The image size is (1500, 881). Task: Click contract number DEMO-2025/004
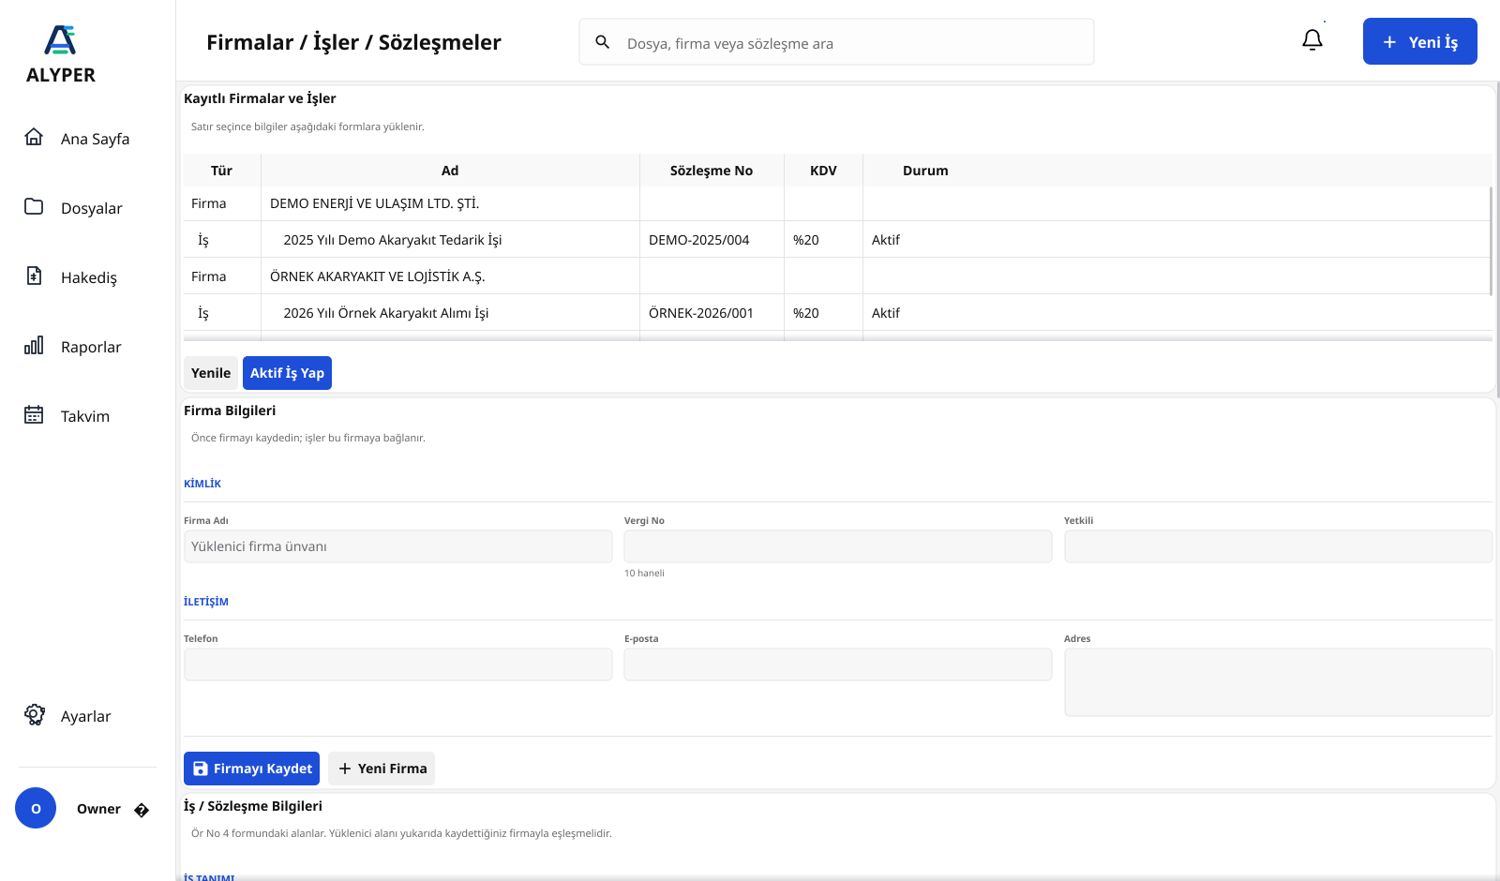(x=698, y=240)
